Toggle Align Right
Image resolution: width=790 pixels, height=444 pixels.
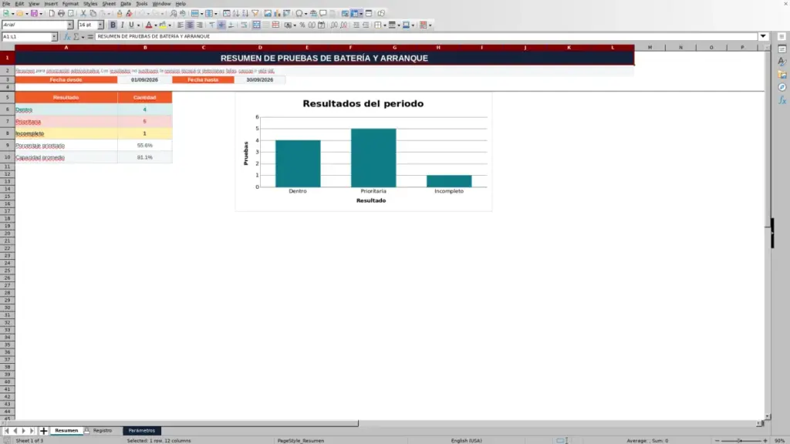[x=200, y=25]
